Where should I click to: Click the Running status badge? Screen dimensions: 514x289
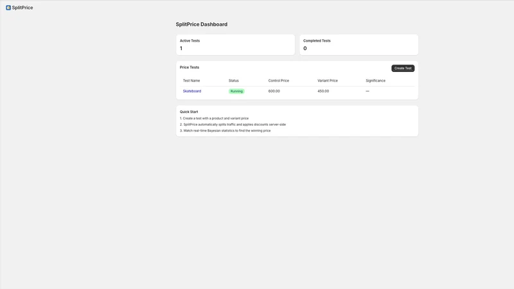pyautogui.click(x=236, y=91)
